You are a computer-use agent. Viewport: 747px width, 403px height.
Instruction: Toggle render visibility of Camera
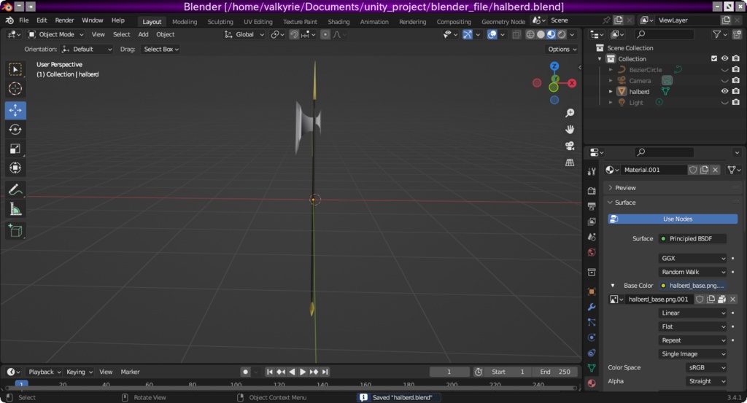[736, 80]
